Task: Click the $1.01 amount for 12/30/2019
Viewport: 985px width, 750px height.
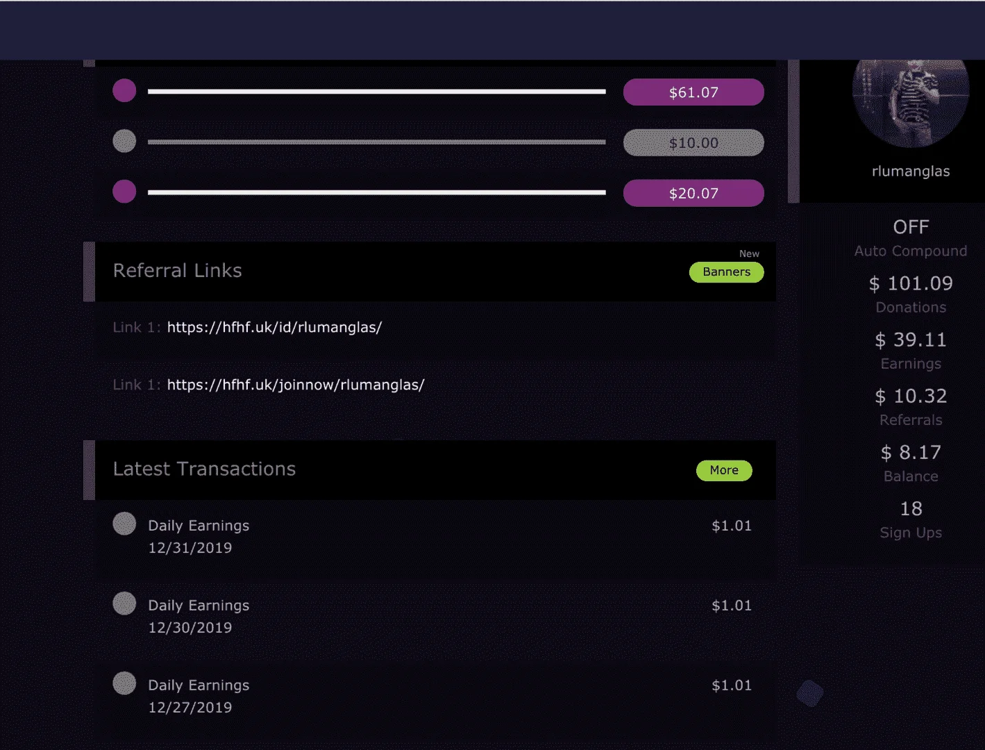Action: [732, 606]
